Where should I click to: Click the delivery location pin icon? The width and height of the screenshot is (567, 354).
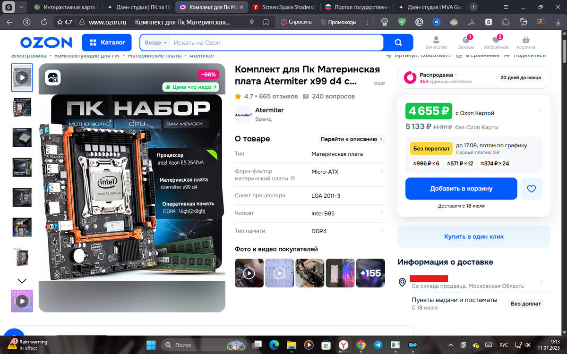coord(402,282)
